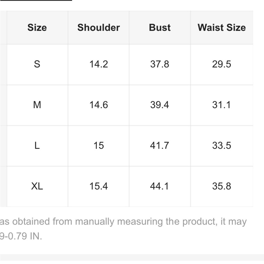This screenshot has height=264, width=264.
Task: Click the Size column header
Action: (x=37, y=27)
